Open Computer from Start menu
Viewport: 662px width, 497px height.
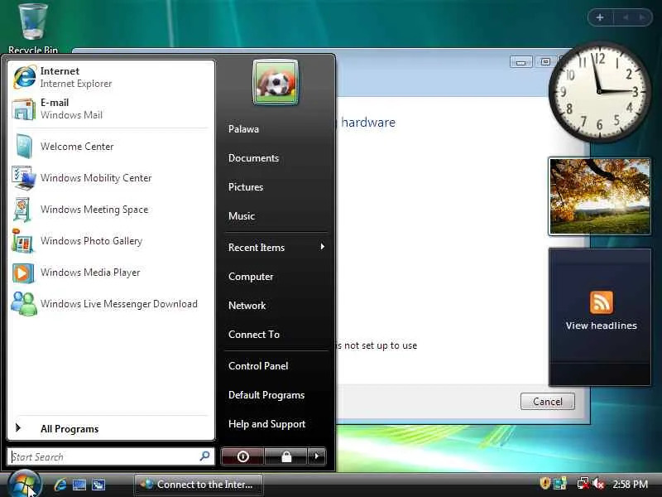pyautogui.click(x=251, y=277)
